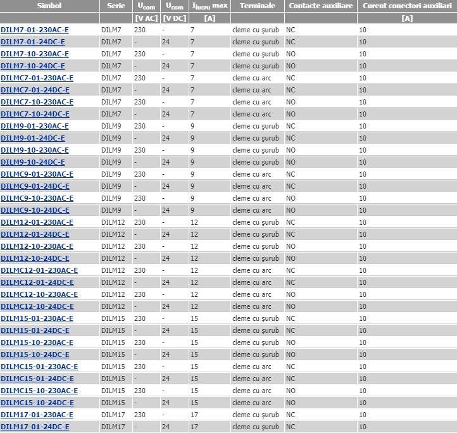Click the Curent conectori auxiliari header

tap(407, 6)
